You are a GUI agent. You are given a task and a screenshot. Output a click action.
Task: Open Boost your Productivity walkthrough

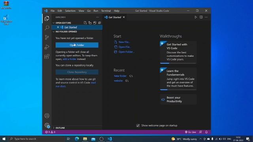(178, 99)
